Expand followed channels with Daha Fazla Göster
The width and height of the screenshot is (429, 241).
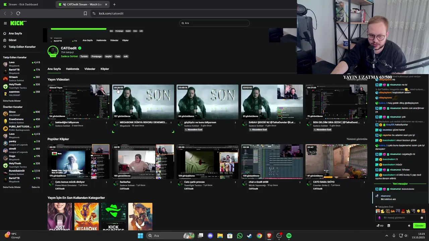click(12, 101)
